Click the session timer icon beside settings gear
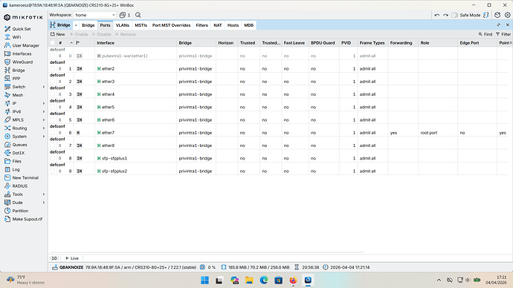This screenshot has width=513, height=288. coord(497,15)
